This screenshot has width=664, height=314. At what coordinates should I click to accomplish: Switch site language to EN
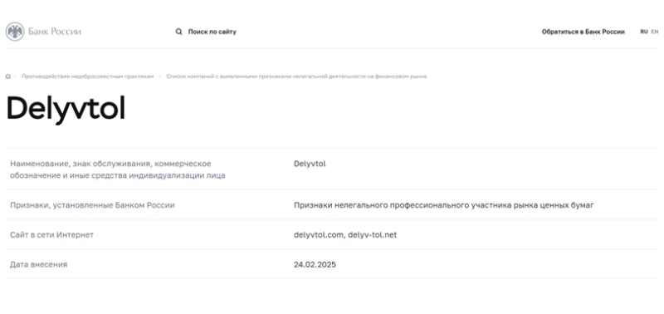pos(655,32)
